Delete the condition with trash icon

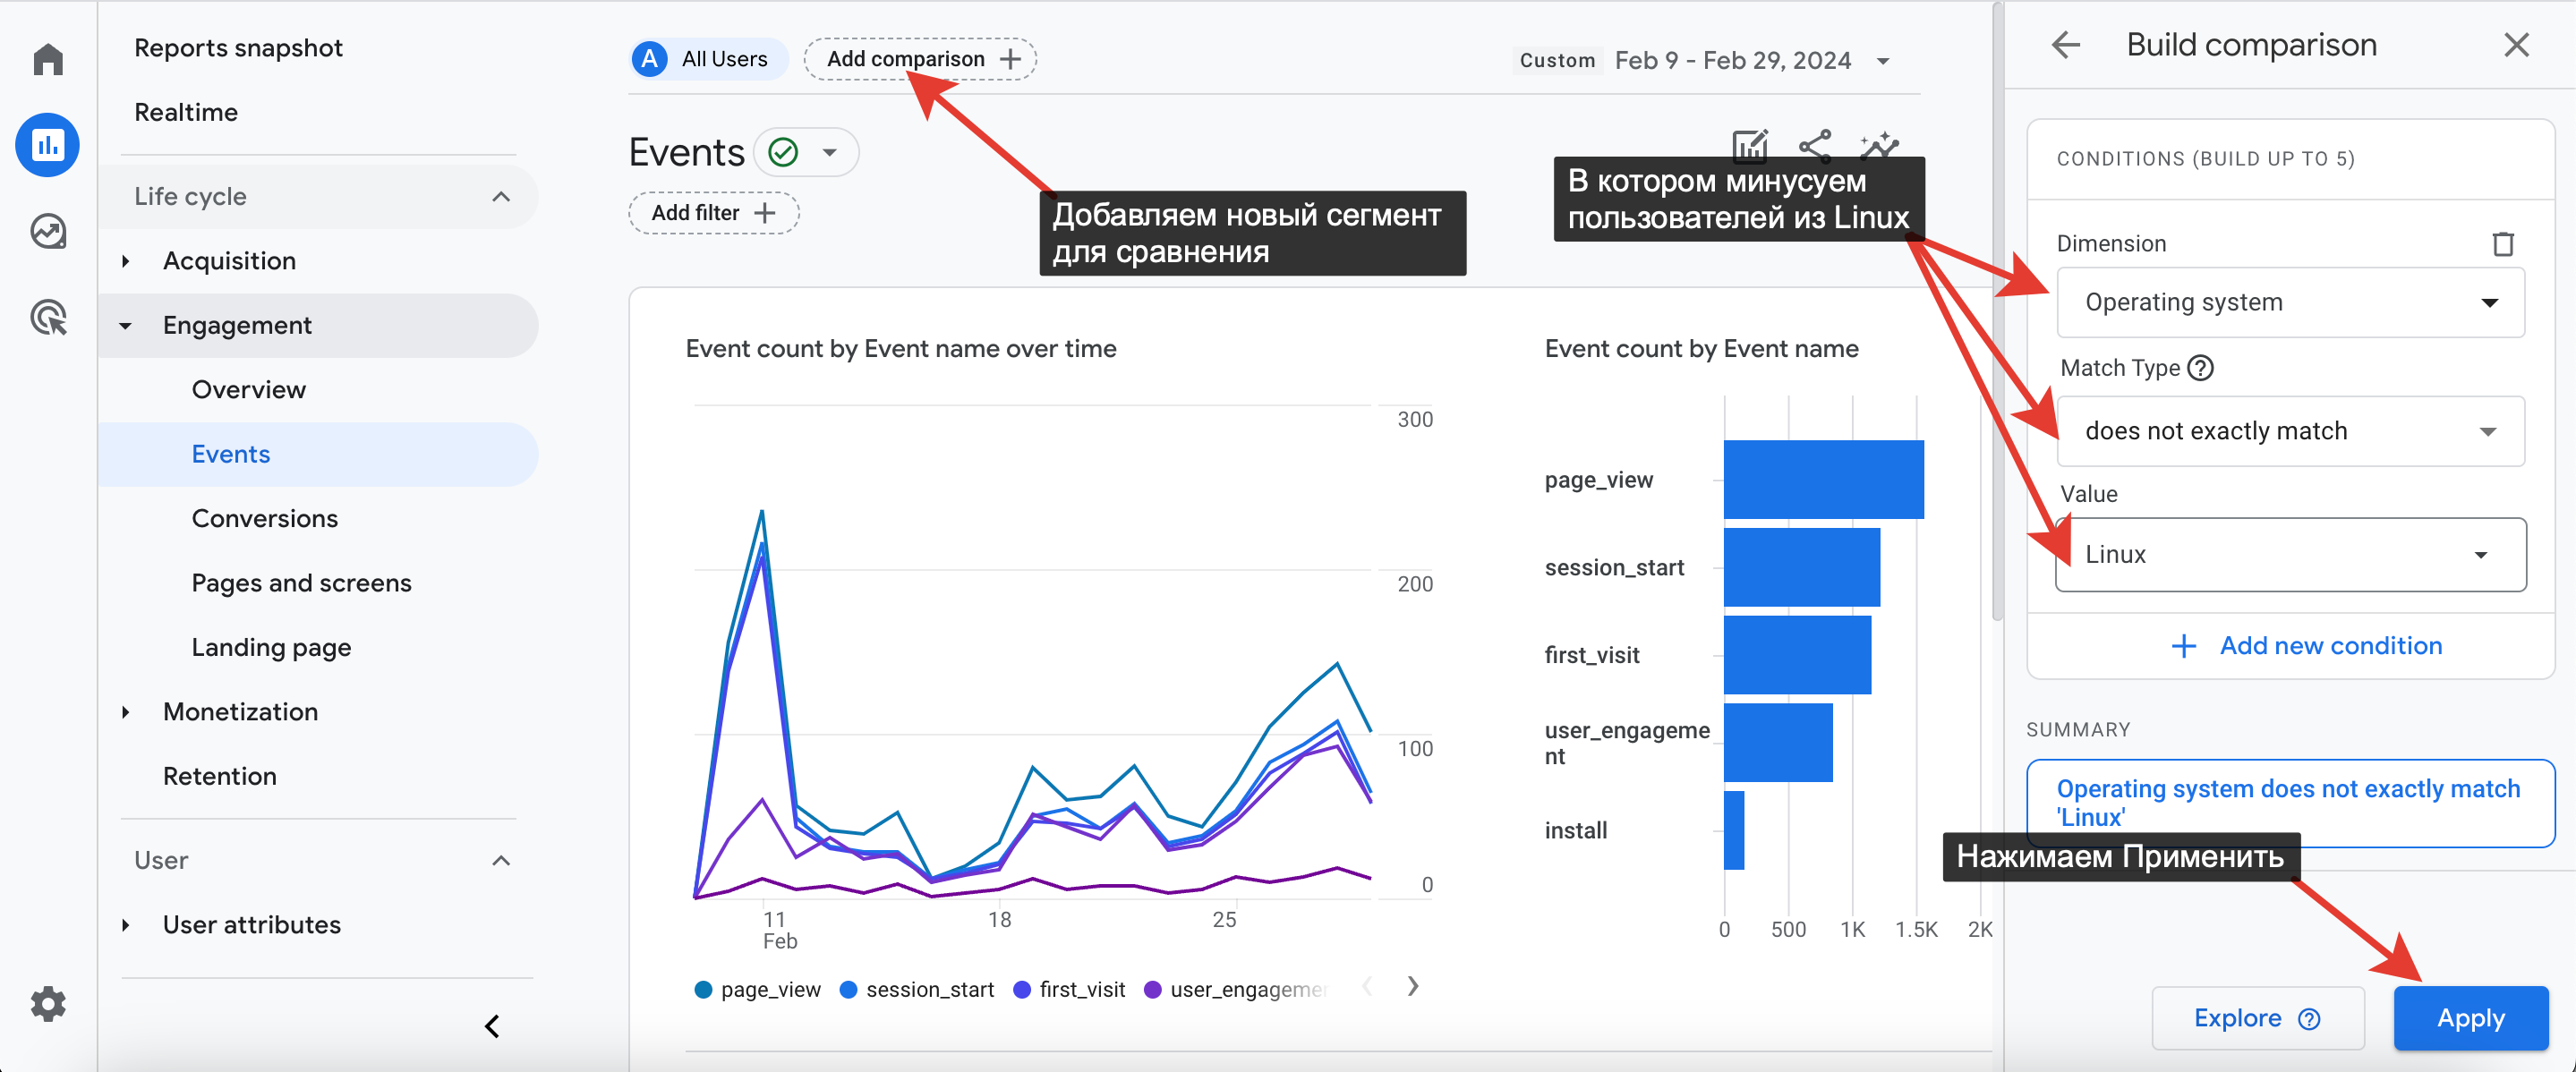[x=2502, y=243]
